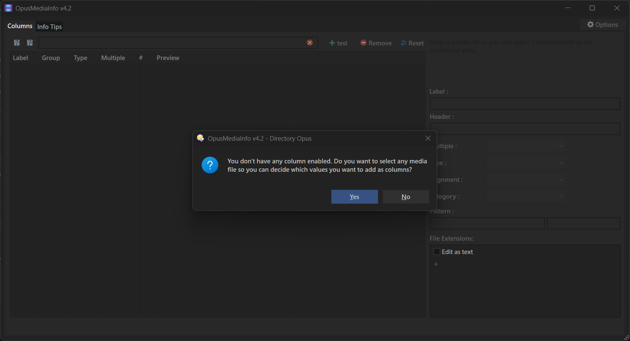Click the Label text input field
630x341 pixels.
coord(525,104)
